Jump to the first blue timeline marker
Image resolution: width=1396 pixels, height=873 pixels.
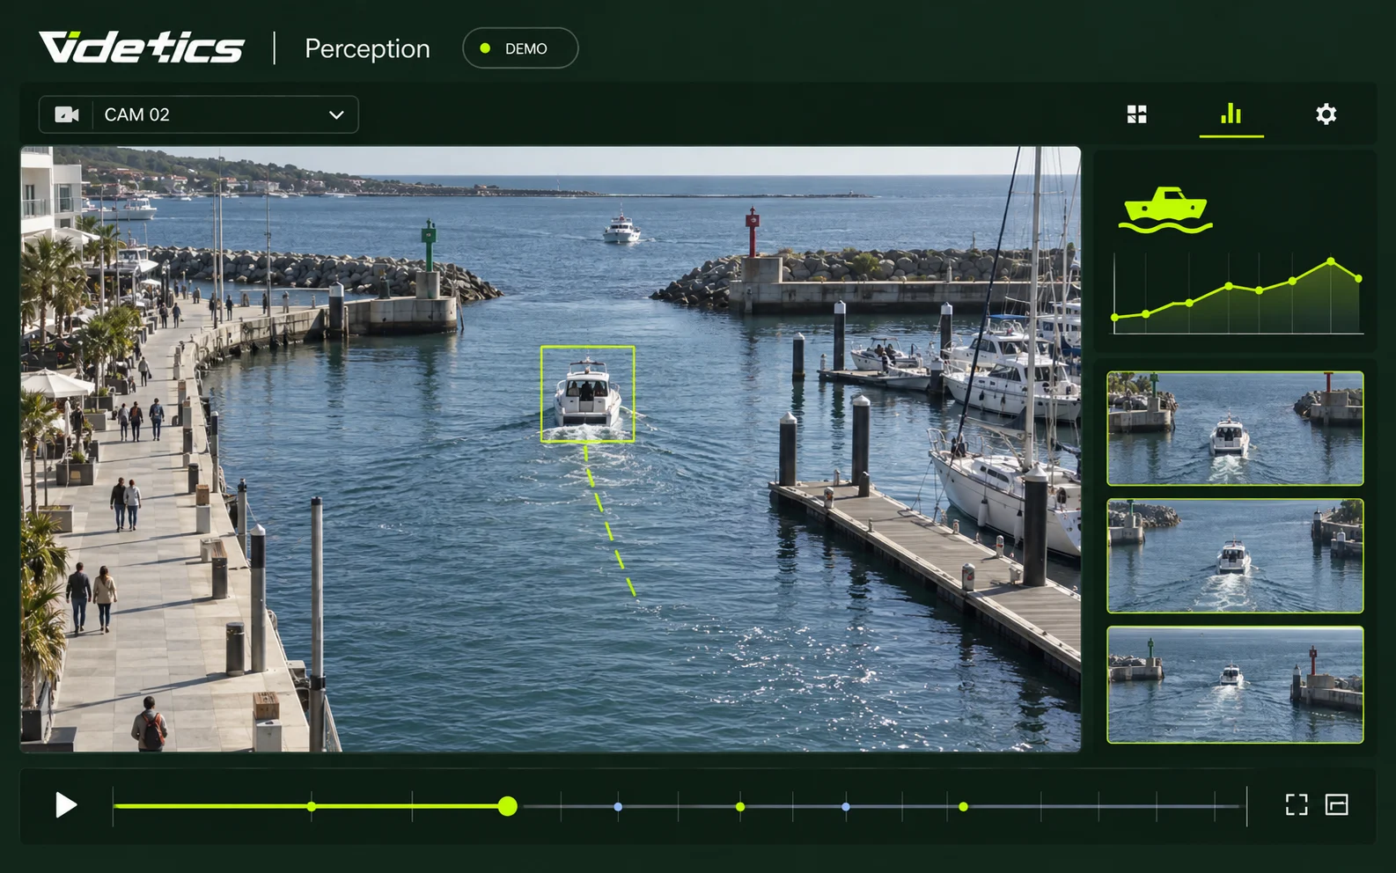[x=618, y=807]
